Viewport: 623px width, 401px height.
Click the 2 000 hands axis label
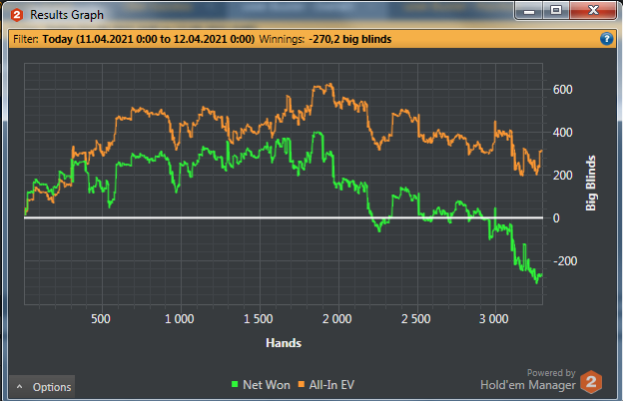tap(336, 319)
